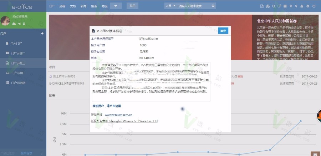Click the version value 9.0 140929
321x156 pixels.
coord(146,58)
